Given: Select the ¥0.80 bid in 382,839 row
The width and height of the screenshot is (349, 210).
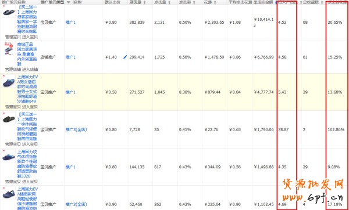Looking at the screenshot, I should [111, 23].
